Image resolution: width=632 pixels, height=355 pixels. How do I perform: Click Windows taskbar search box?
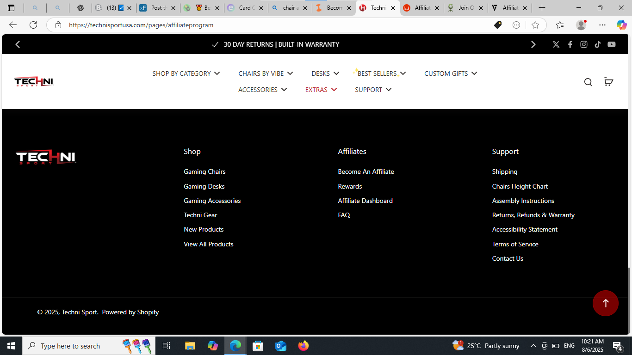(x=89, y=346)
